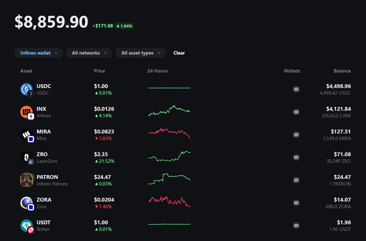Click the MIRA token icon
The height and width of the screenshot is (241, 366).
point(27,135)
